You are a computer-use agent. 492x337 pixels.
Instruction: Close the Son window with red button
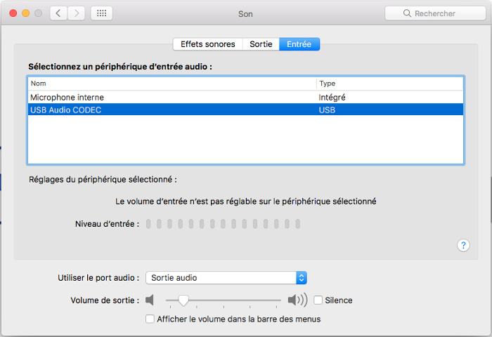[13, 13]
